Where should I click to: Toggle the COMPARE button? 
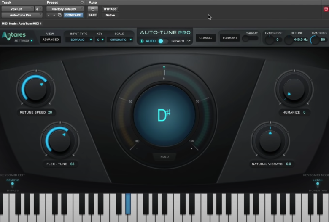73,15
